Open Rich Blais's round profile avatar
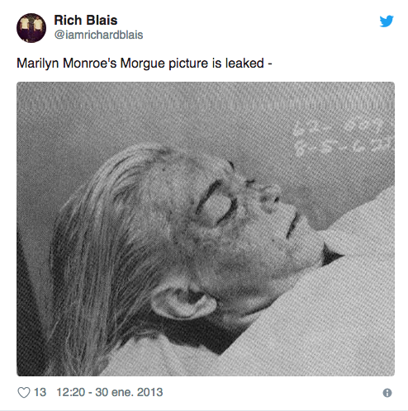This screenshot has height=411, width=408. click(31, 28)
